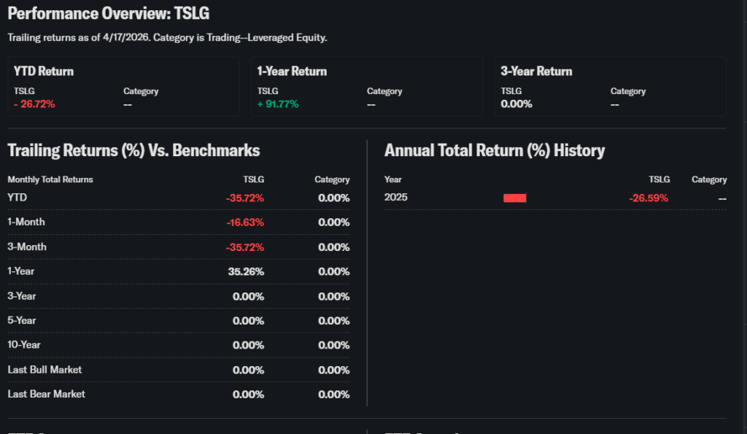Click the 10-Year row label
747x434 pixels.
tap(24, 345)
